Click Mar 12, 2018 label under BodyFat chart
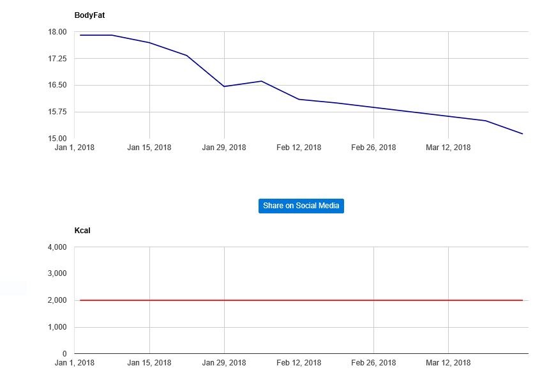The height and width of the screenshot is (375, 549). coord(448,148)
